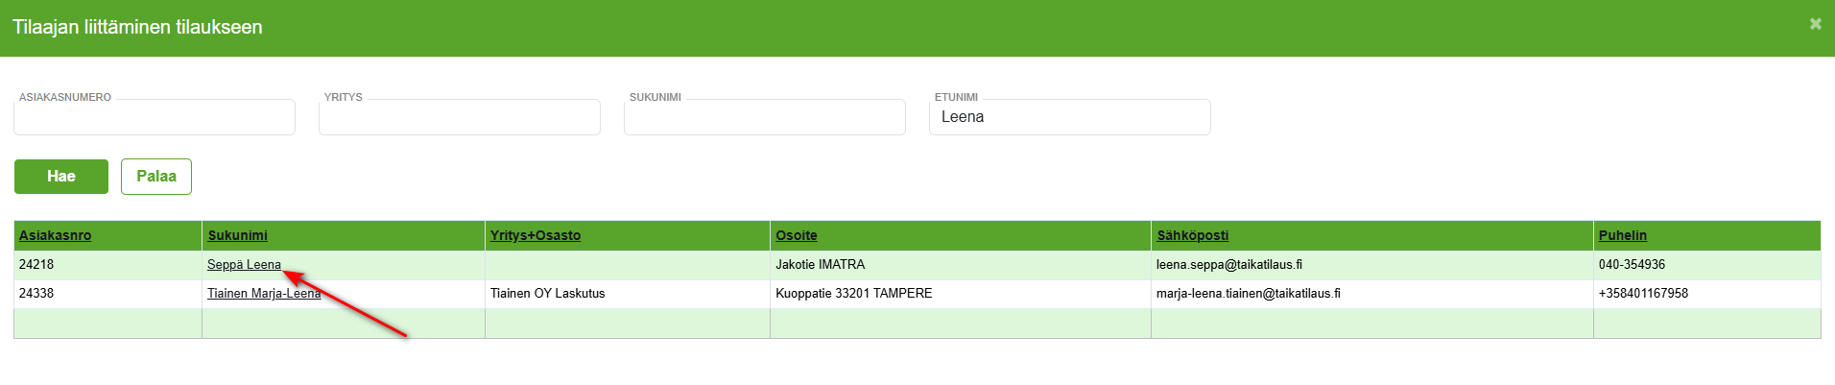Focus the Sukunimi search field

click(764, 118)
